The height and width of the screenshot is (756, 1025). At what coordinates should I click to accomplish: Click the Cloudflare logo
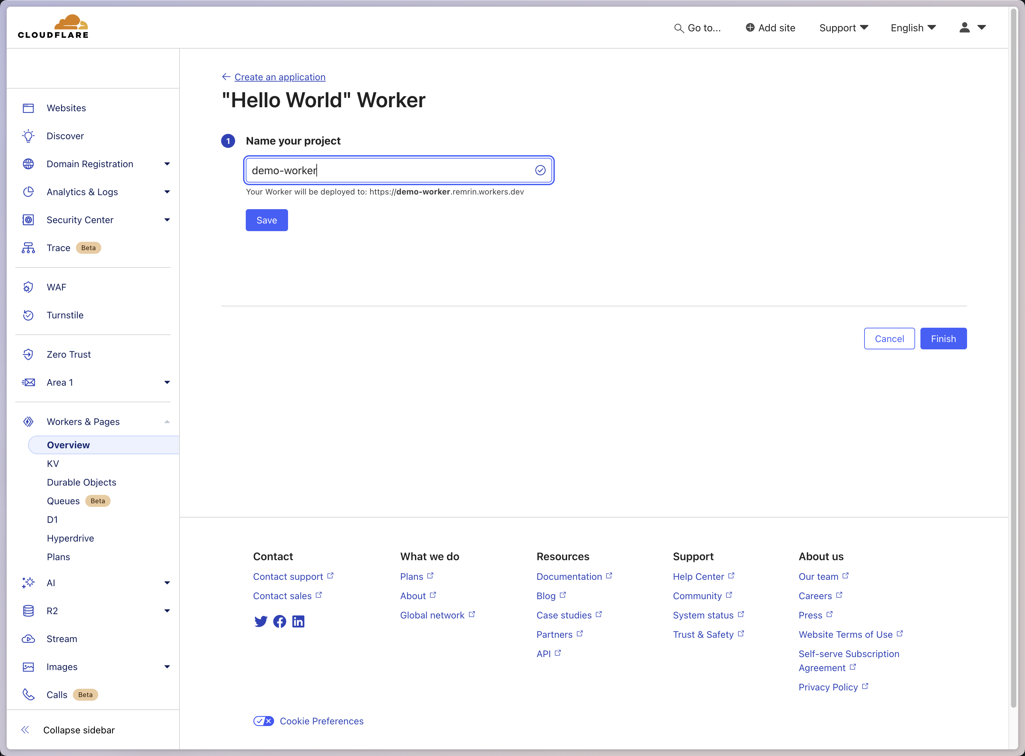click(x=53, y=27)
